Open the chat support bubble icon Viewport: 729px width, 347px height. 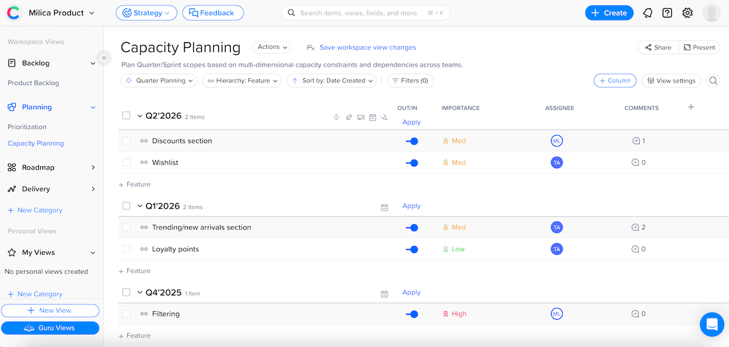(711, 324)
